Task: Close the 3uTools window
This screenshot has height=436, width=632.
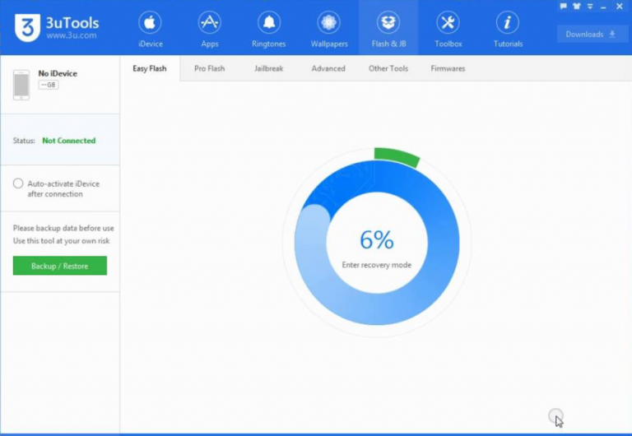Action: tap(620, 6)
